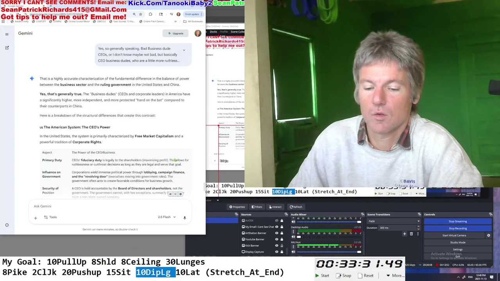Screen dimensions: 500x281
Task: Mute the Mic/Aux speaker icon in OBS
Action: pyautogui.click(x=293, y=252)
